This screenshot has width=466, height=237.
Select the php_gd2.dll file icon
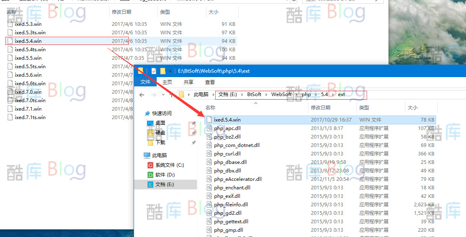(209, 213)
